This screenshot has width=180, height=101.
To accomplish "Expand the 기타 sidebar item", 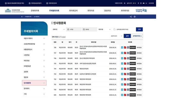I will pyautogui.click(x=34, y=94).
